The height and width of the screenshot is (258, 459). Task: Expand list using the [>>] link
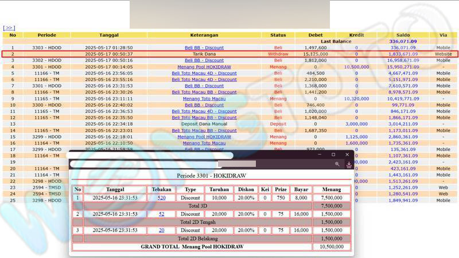point(9,28)
